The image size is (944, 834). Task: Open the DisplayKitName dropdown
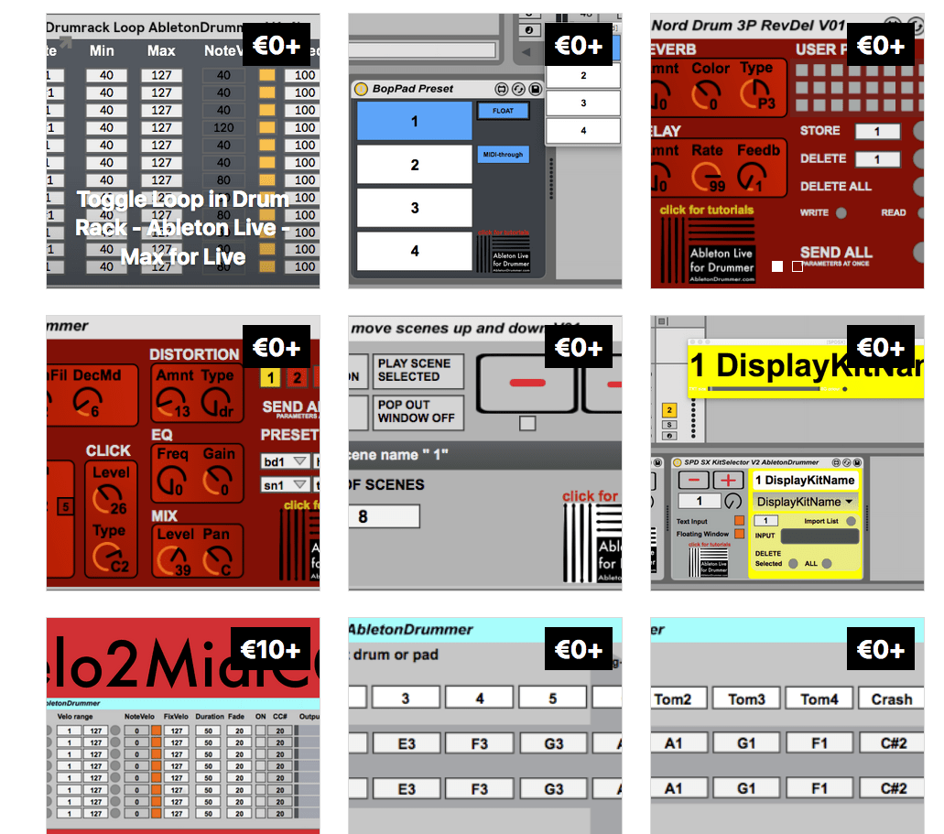(805, 502)
